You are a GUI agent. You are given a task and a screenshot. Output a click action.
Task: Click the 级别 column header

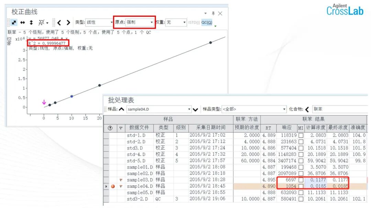pyautogui.click(x=181, y=128)
